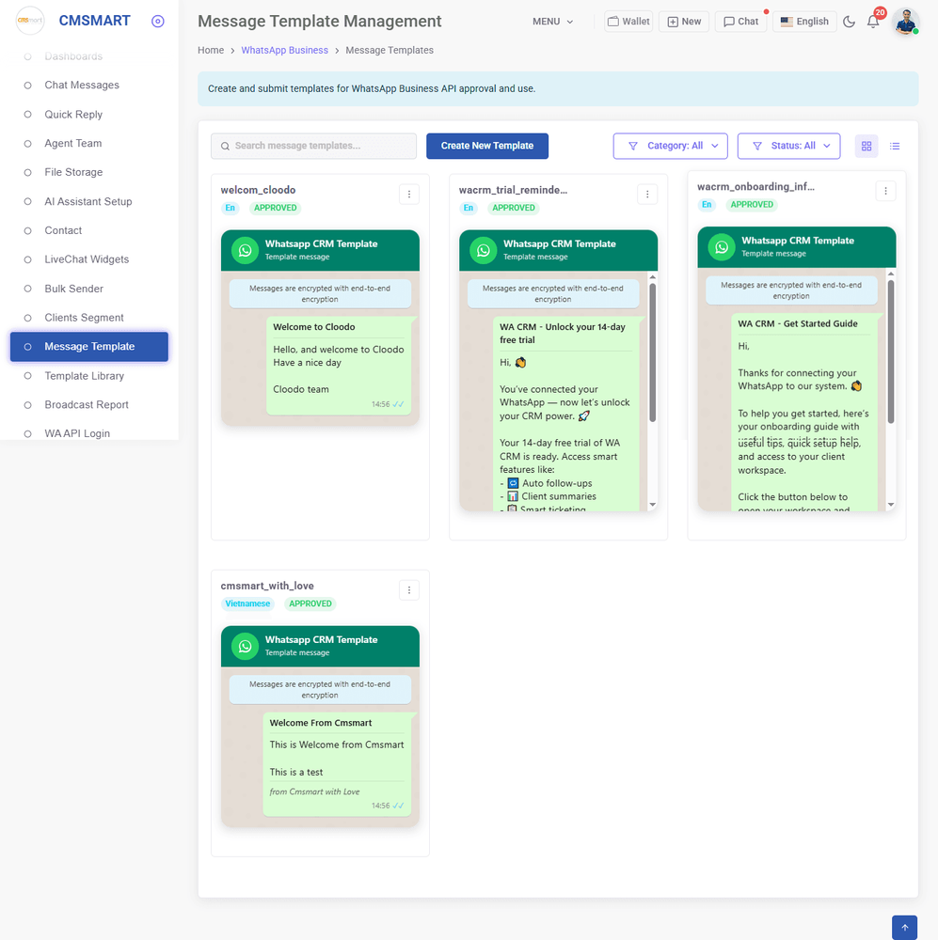This screenshot has height=940, width=938.
Task: Open the MENU dropdown
Action: pos(552,22)
